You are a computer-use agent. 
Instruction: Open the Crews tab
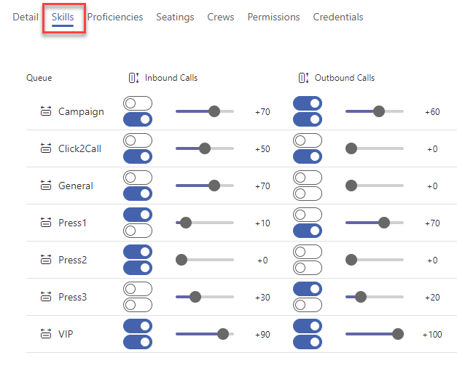click(221, 17)
